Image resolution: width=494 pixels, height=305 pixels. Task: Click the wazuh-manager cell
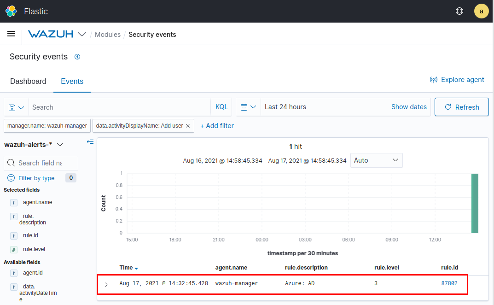237,283
